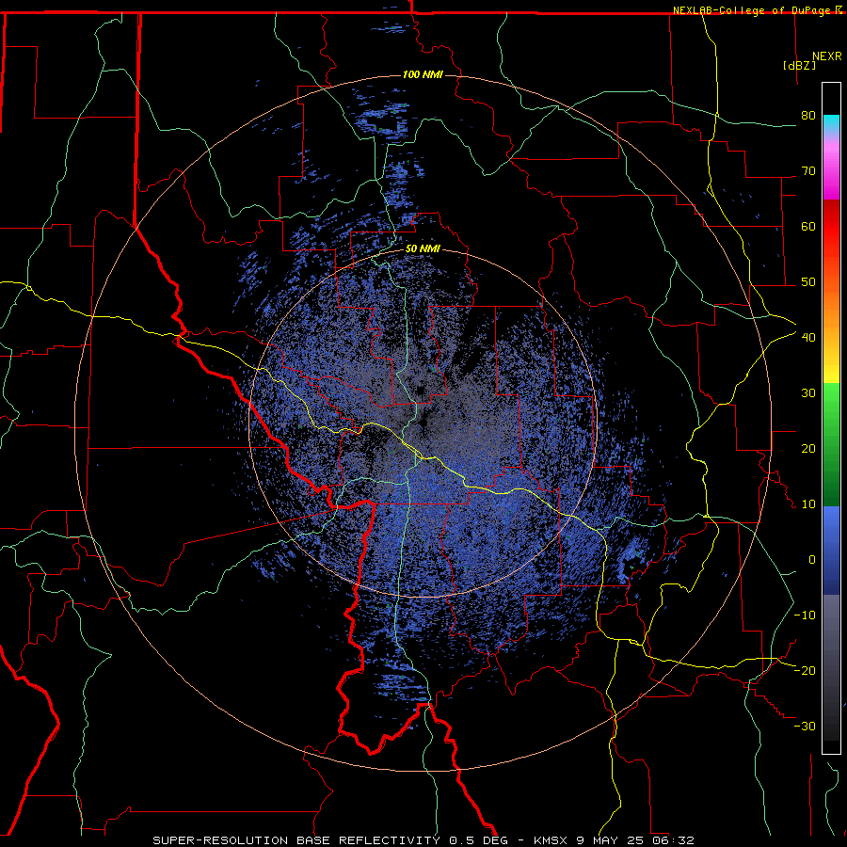This screenshot has height=847, width=847.
Task: Click the 100 NMI range ring label
Action: click(423, 74)
